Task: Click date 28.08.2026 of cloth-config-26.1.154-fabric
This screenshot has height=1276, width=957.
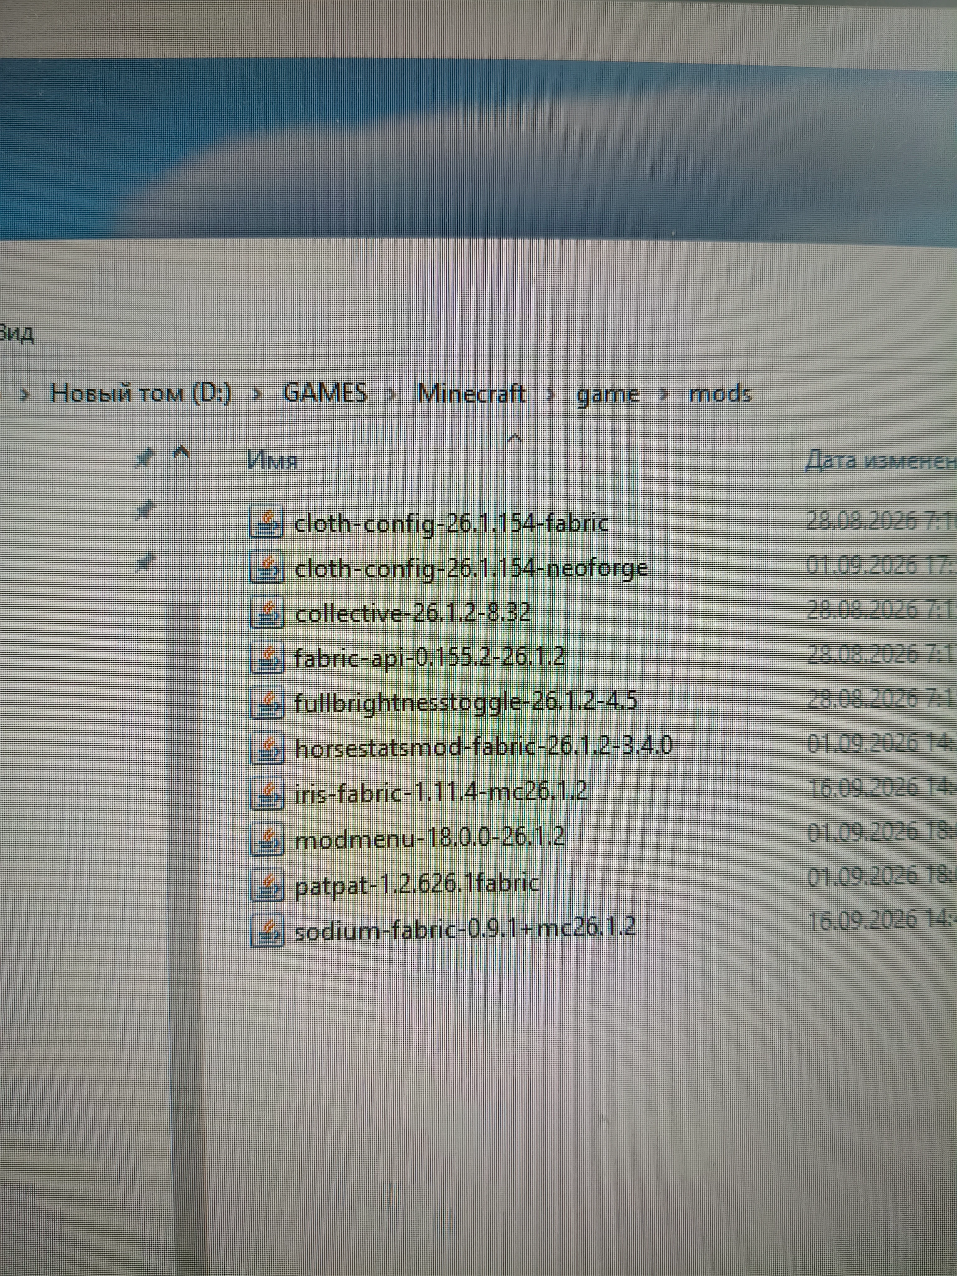Action: click(x=861, y=521)
